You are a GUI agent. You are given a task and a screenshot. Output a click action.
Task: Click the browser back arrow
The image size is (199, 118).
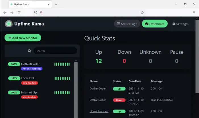(x=5, y=12)
